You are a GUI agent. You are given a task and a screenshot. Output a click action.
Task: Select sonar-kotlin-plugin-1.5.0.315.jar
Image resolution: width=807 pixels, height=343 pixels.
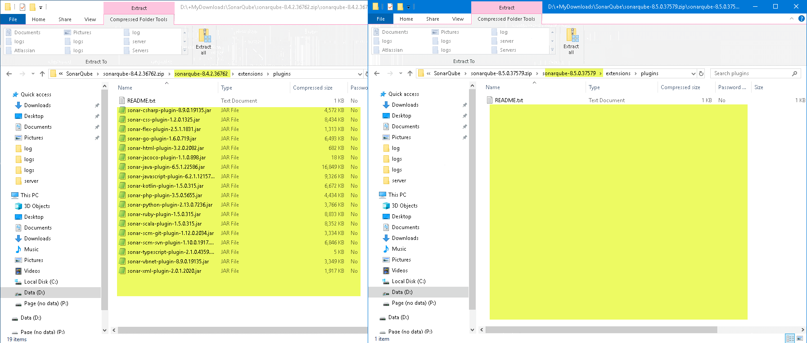coord(166,186)
